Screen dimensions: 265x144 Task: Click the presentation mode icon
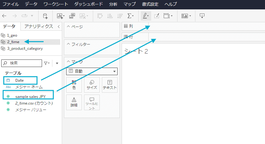point(202,16)
